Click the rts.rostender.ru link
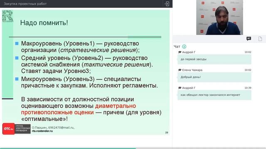Screen dimensions: 266x149 tap(42, 131)
